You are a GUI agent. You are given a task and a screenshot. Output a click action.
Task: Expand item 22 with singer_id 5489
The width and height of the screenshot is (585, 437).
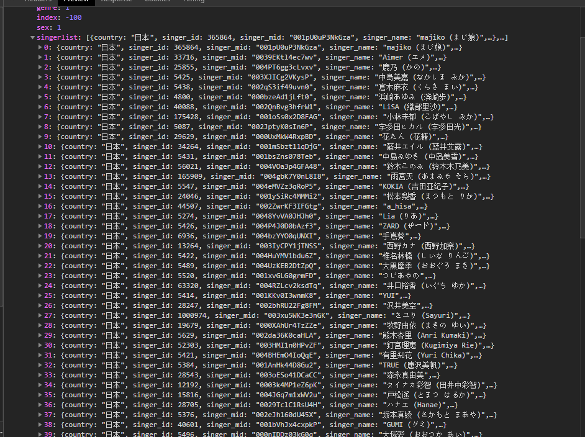click(x=40, y=266)
